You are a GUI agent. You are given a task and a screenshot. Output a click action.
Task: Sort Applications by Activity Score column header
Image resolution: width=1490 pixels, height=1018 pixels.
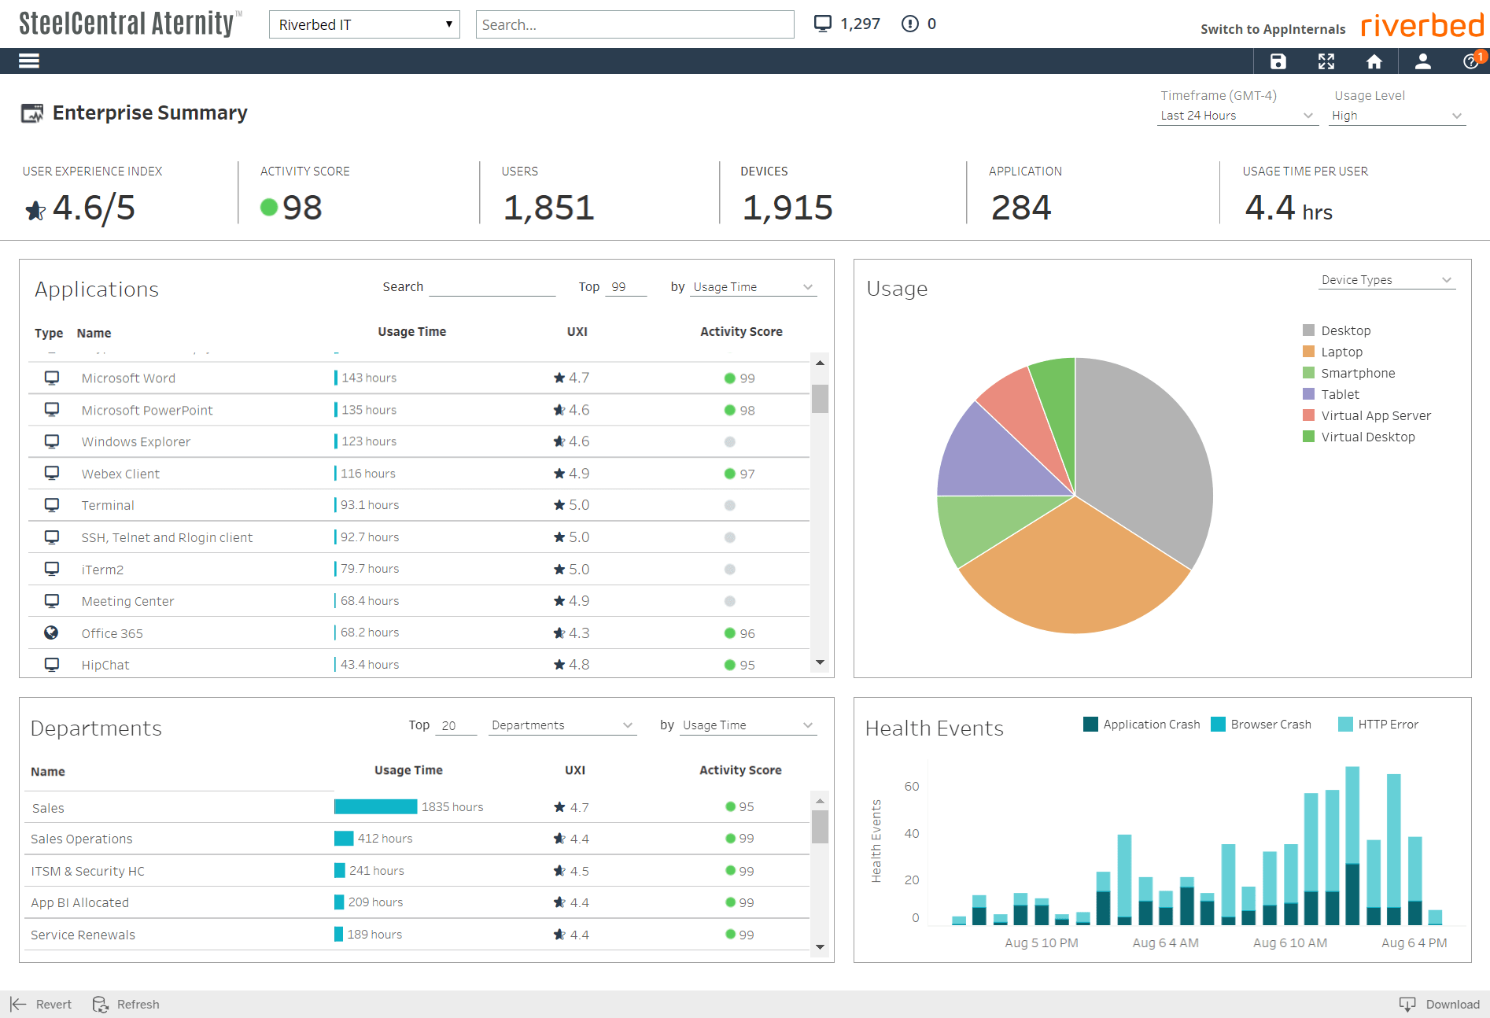(x=741, y=332)
